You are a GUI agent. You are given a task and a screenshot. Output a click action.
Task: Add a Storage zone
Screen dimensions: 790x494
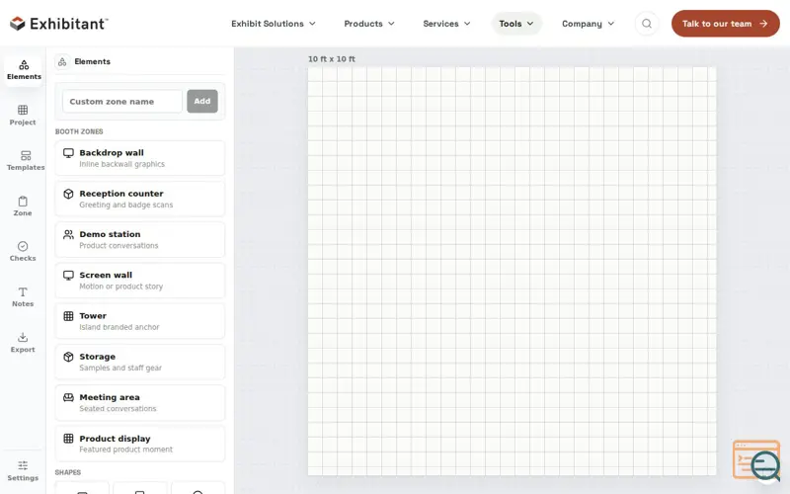(140, 363)
